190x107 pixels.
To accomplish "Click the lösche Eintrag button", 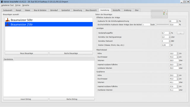I will point(72,99).
